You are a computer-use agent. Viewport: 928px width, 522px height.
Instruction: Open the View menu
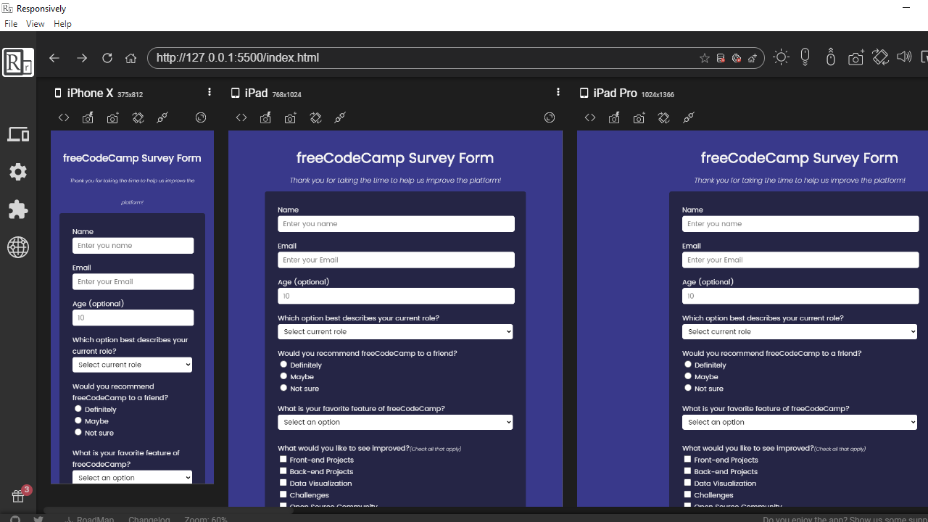[x=35, y=23]
